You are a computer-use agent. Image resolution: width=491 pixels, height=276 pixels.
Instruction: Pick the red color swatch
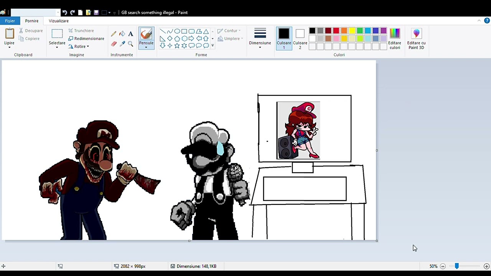(x=336, y=31)
